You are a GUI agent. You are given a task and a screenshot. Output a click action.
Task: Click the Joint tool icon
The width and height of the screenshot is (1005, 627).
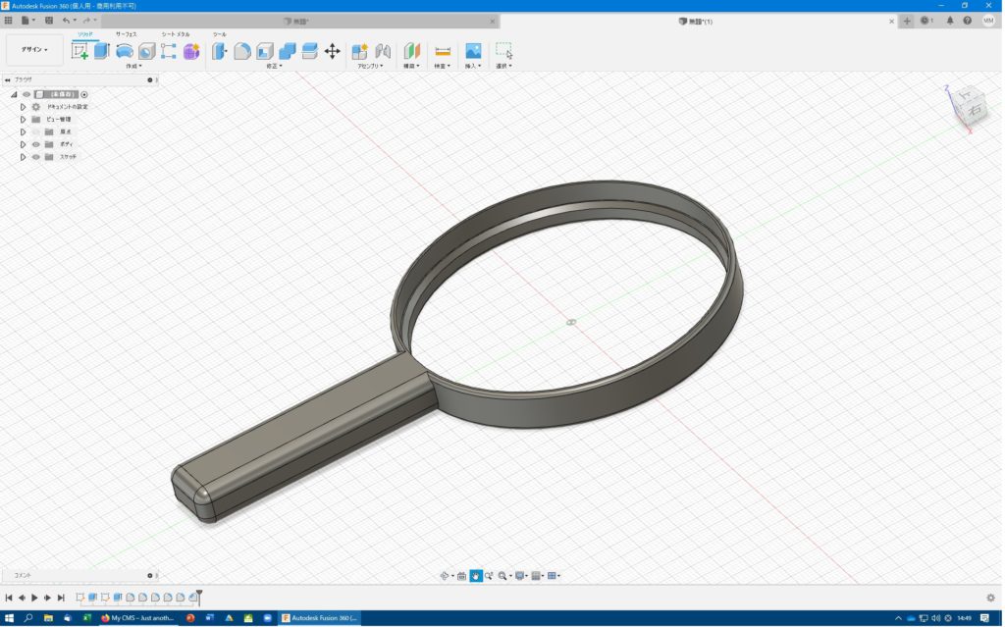383,51
